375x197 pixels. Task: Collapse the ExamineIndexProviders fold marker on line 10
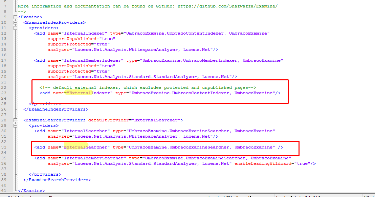15,22
